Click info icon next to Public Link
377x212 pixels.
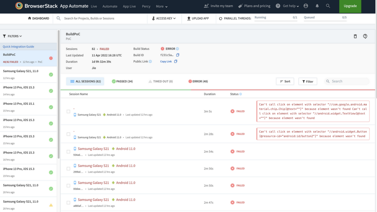pos(150,61)
